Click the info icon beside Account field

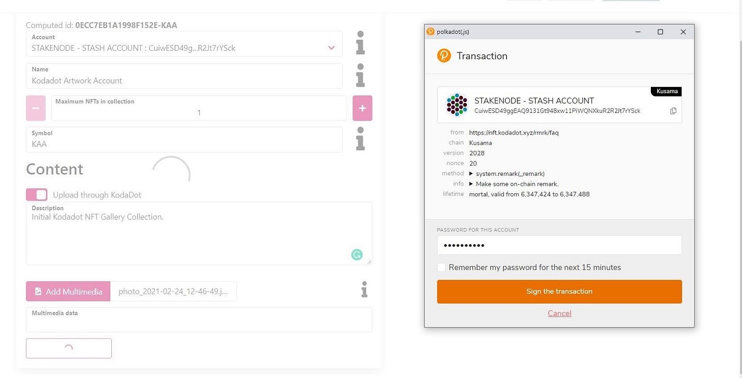(360, 43)
